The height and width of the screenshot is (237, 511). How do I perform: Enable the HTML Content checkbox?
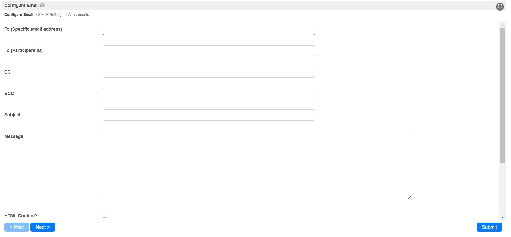tap(105, 215)
